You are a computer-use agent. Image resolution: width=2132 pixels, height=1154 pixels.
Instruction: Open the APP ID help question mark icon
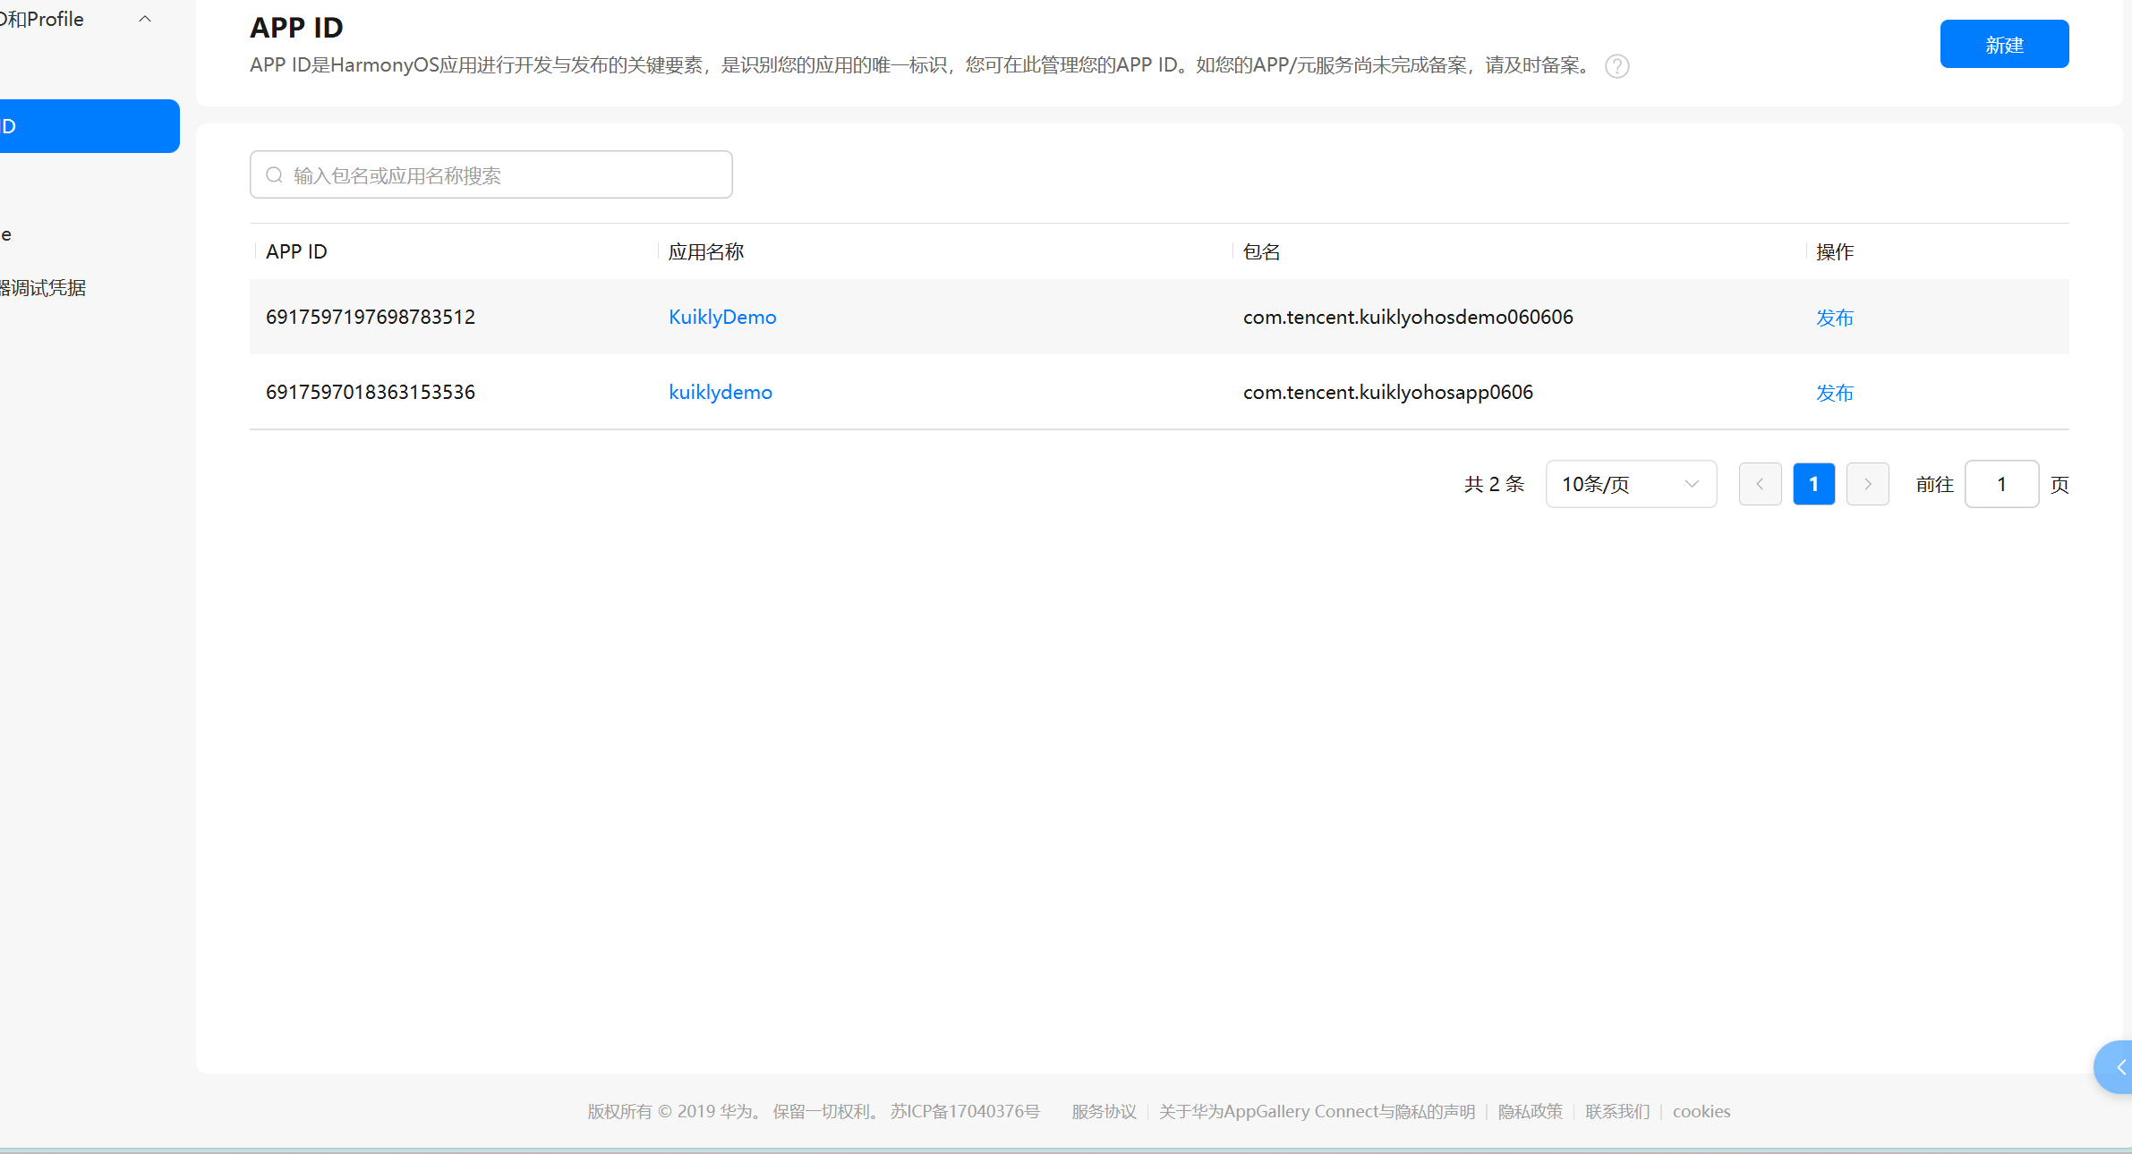[1616, 66]
